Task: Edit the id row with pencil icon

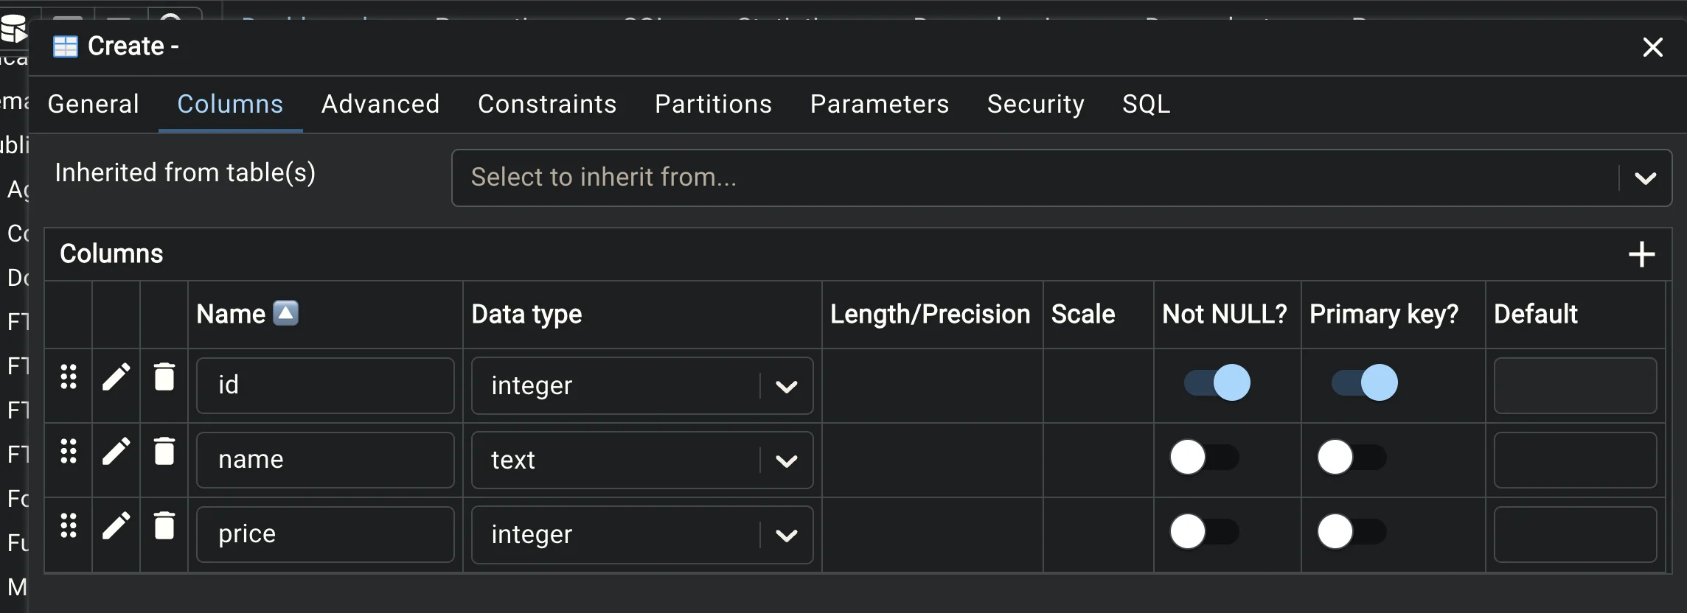Action: tap(116, 376)
